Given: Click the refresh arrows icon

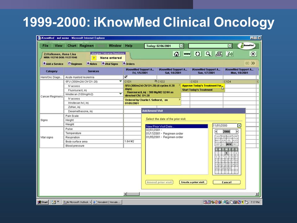Looking at the screenshot, I should pyautogui.click(x=198, y=54).
